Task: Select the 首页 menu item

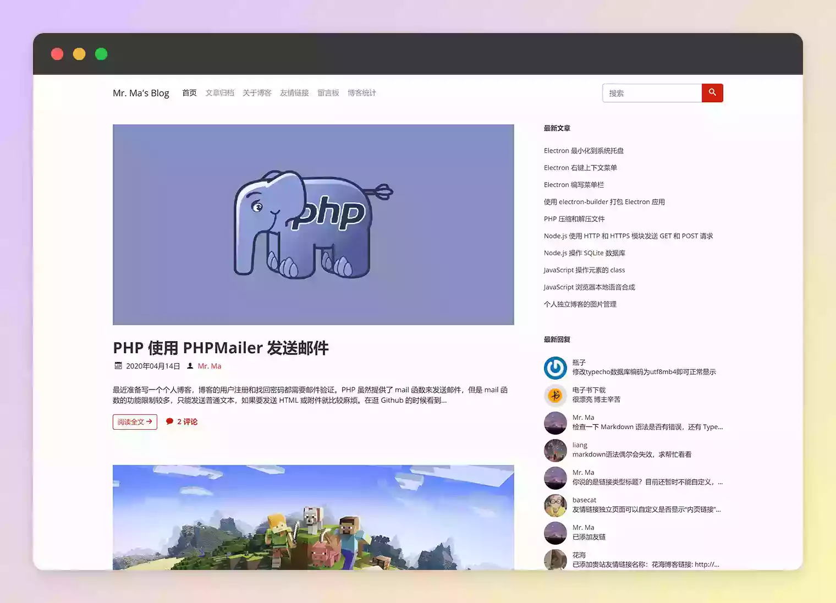Action: pos(189,92)
